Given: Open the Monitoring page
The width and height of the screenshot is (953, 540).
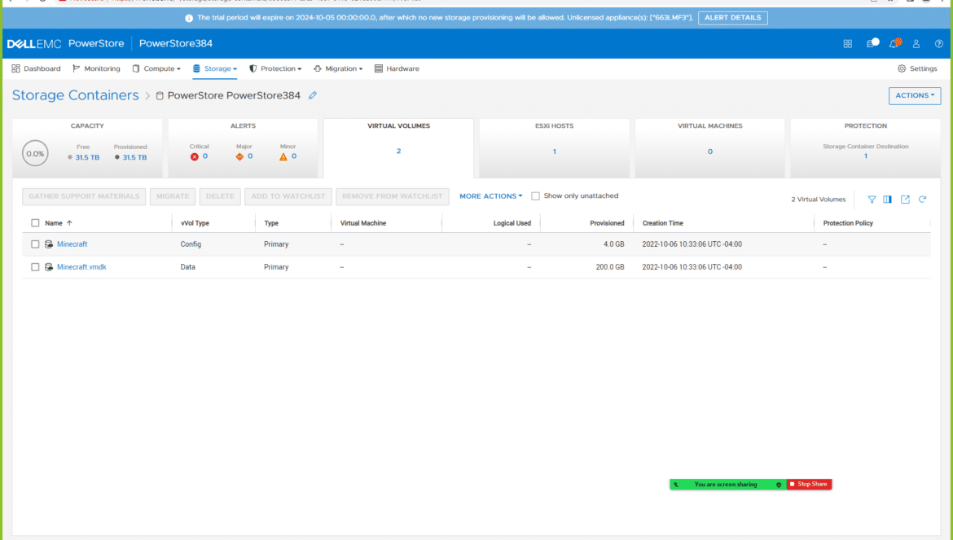Looking at the screenshot, I should (x=96, y=68).
